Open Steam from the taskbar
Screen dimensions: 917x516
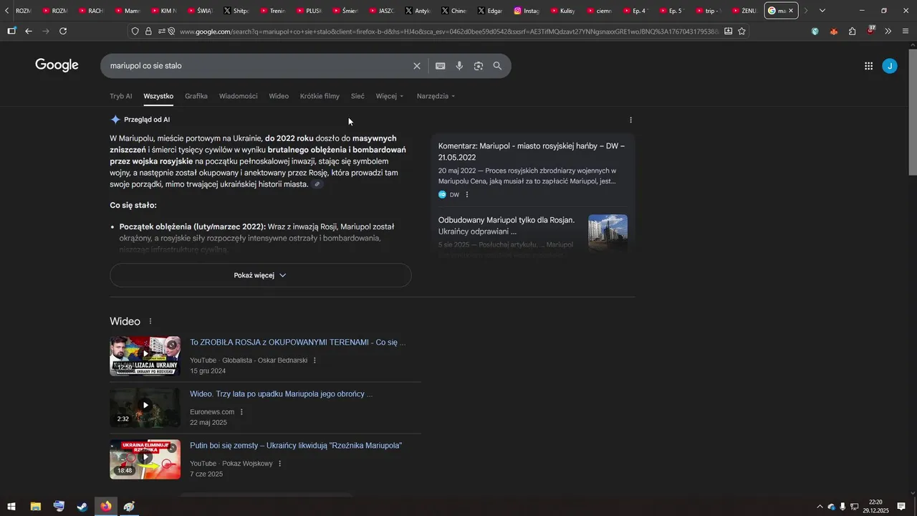point(82,507)
